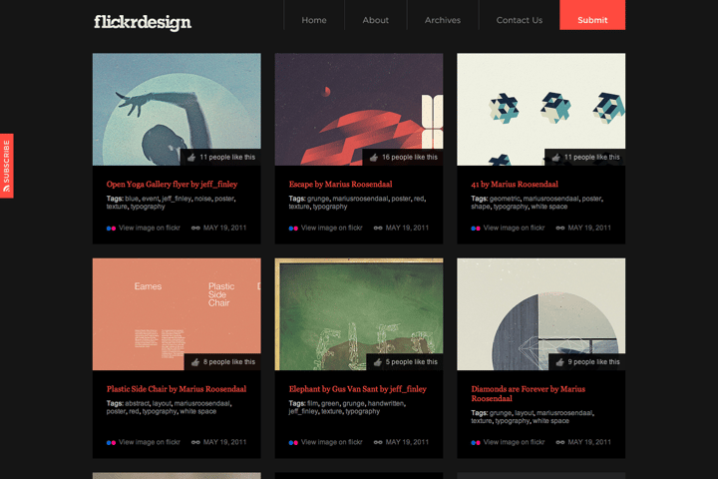Open the green Elephant chalkboard thumbnail
Image resolution: width=718 pixels, height=479 pixels.
[359, 314]
